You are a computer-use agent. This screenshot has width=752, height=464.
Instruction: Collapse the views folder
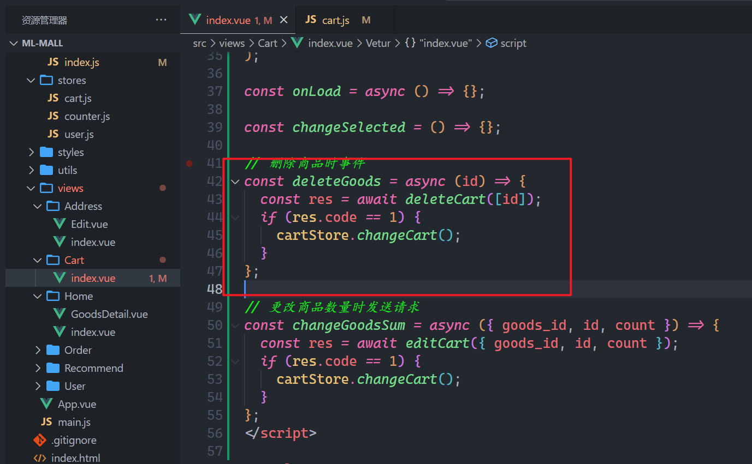click(x=31, y=188)
